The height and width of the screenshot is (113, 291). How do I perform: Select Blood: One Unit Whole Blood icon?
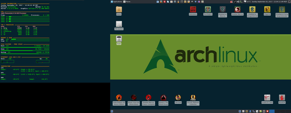[x=134, y=100]
